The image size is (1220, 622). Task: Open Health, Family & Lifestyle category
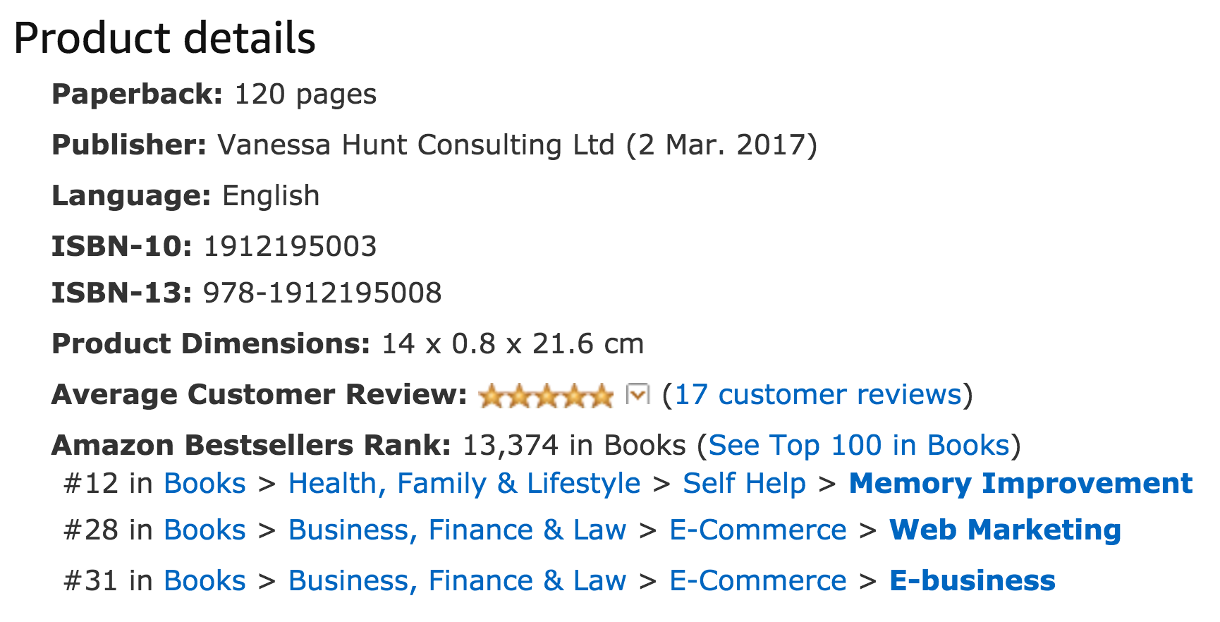pos(464,484)
